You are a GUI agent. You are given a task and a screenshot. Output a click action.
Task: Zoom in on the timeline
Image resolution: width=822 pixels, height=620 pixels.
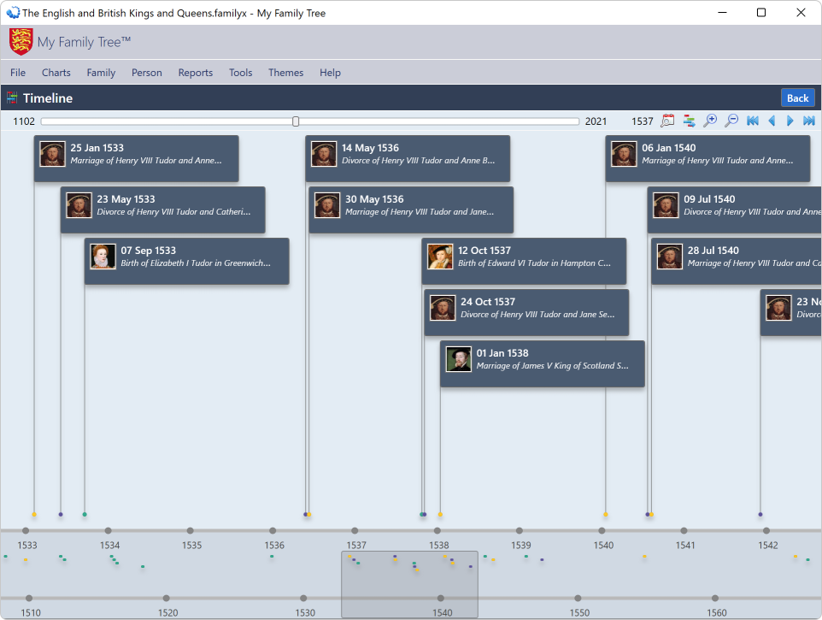pos(710,121)
